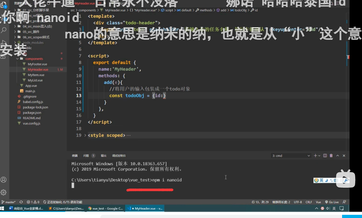The height and width of the screenshot is (218, 362).
Task: Switch to the 问题 panel tab
Action: tap(86, 156)
